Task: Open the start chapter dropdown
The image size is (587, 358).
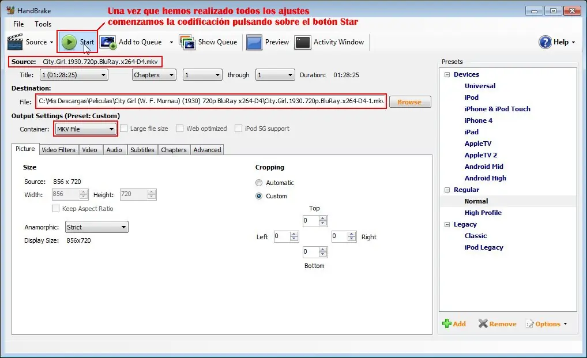Action: tap(202, 75)
